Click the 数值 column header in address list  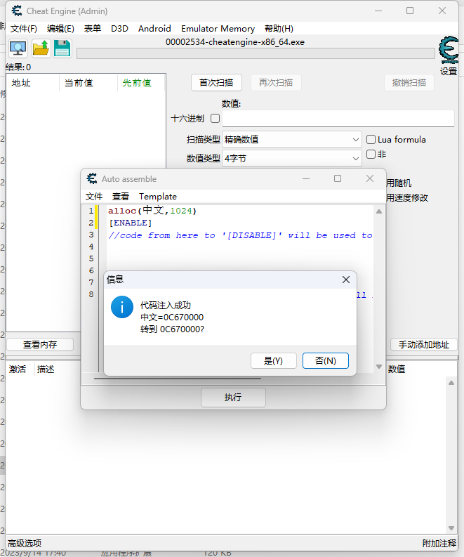coord(397,369)
